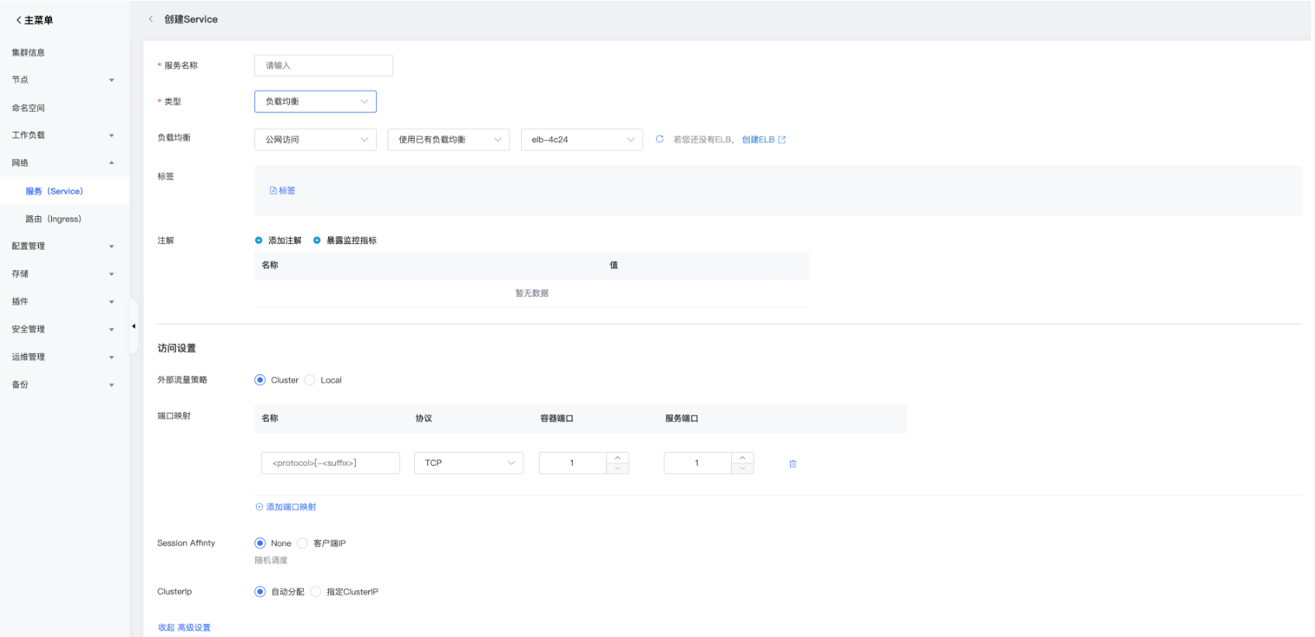This screenshot has width=1315, height=637.
Task: Select 指定ClusterIP radio
Action: click(316, 591)
